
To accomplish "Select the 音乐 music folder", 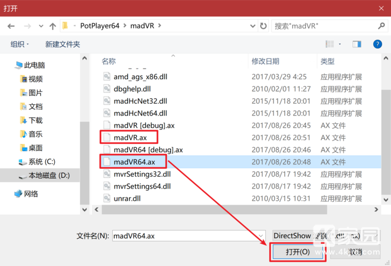I will [x=35, y=134].
